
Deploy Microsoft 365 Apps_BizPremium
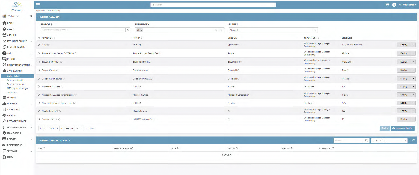(404, 103)
